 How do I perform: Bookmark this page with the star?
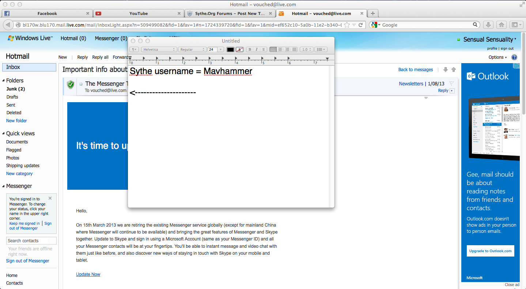pos(347,25)
